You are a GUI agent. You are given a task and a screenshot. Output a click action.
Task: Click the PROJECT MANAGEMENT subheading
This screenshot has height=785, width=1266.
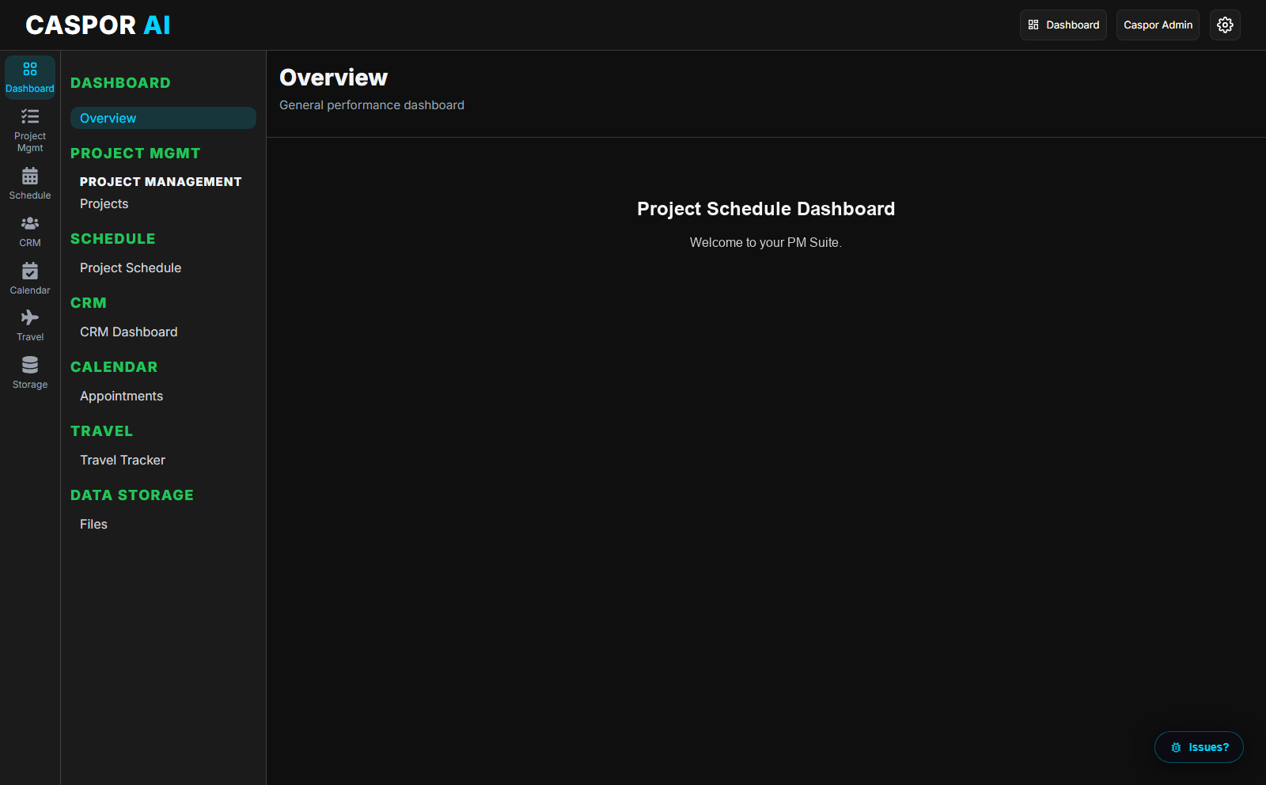point(161,181)
